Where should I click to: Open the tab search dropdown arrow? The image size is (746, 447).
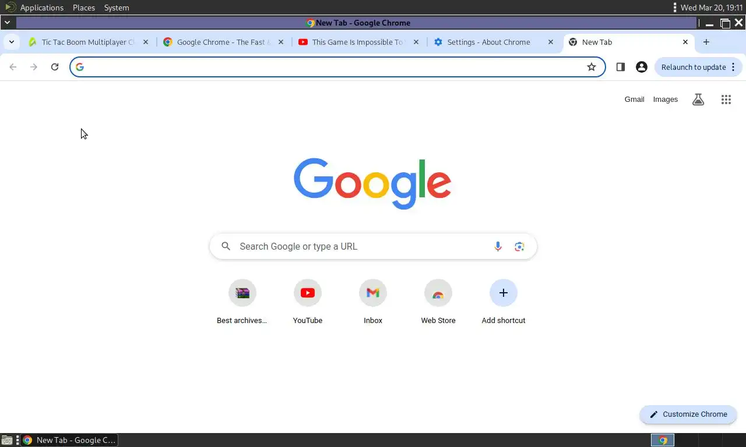pyautogui.click(x=12, y=42)
